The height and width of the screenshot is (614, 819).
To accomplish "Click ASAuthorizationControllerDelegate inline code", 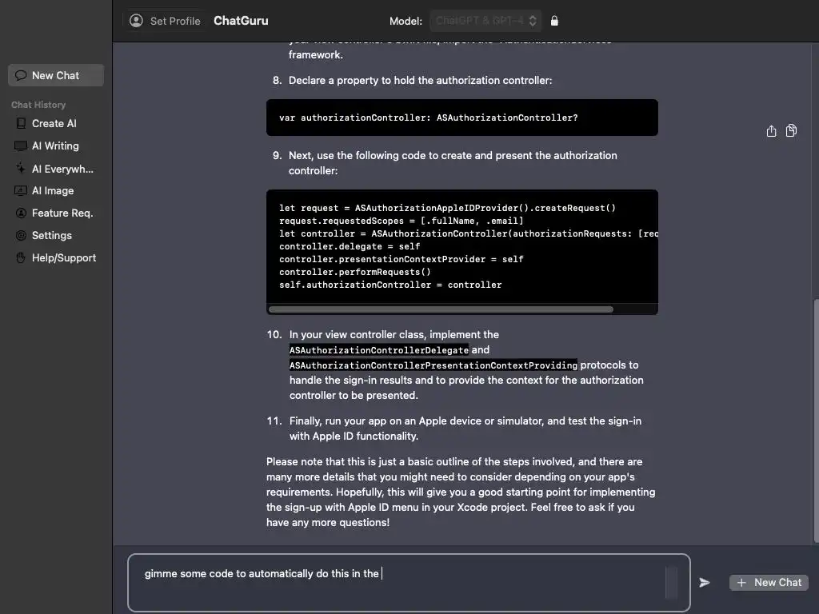I will (379, 350).
